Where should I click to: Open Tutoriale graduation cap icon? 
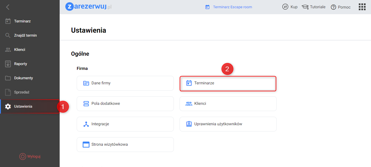305,7
